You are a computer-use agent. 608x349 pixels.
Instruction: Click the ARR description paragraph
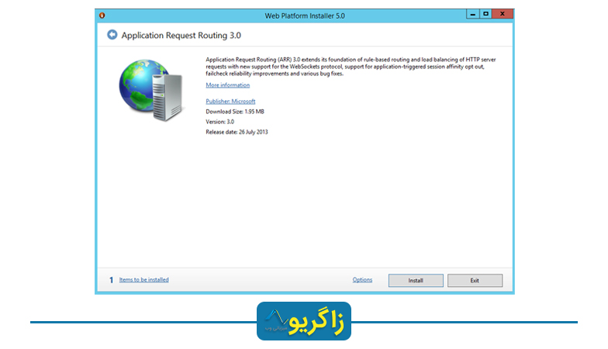tap(351, 67)
